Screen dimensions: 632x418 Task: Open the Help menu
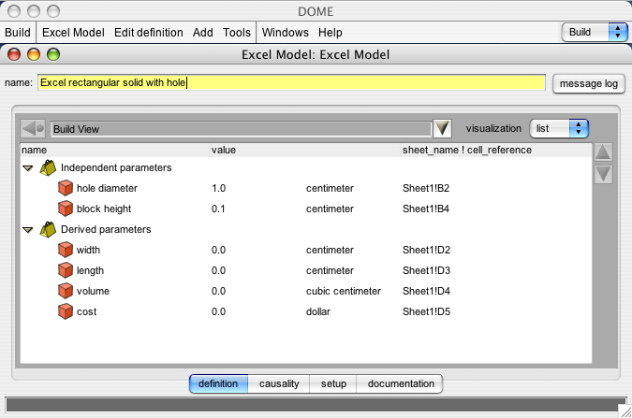point(331,32)
